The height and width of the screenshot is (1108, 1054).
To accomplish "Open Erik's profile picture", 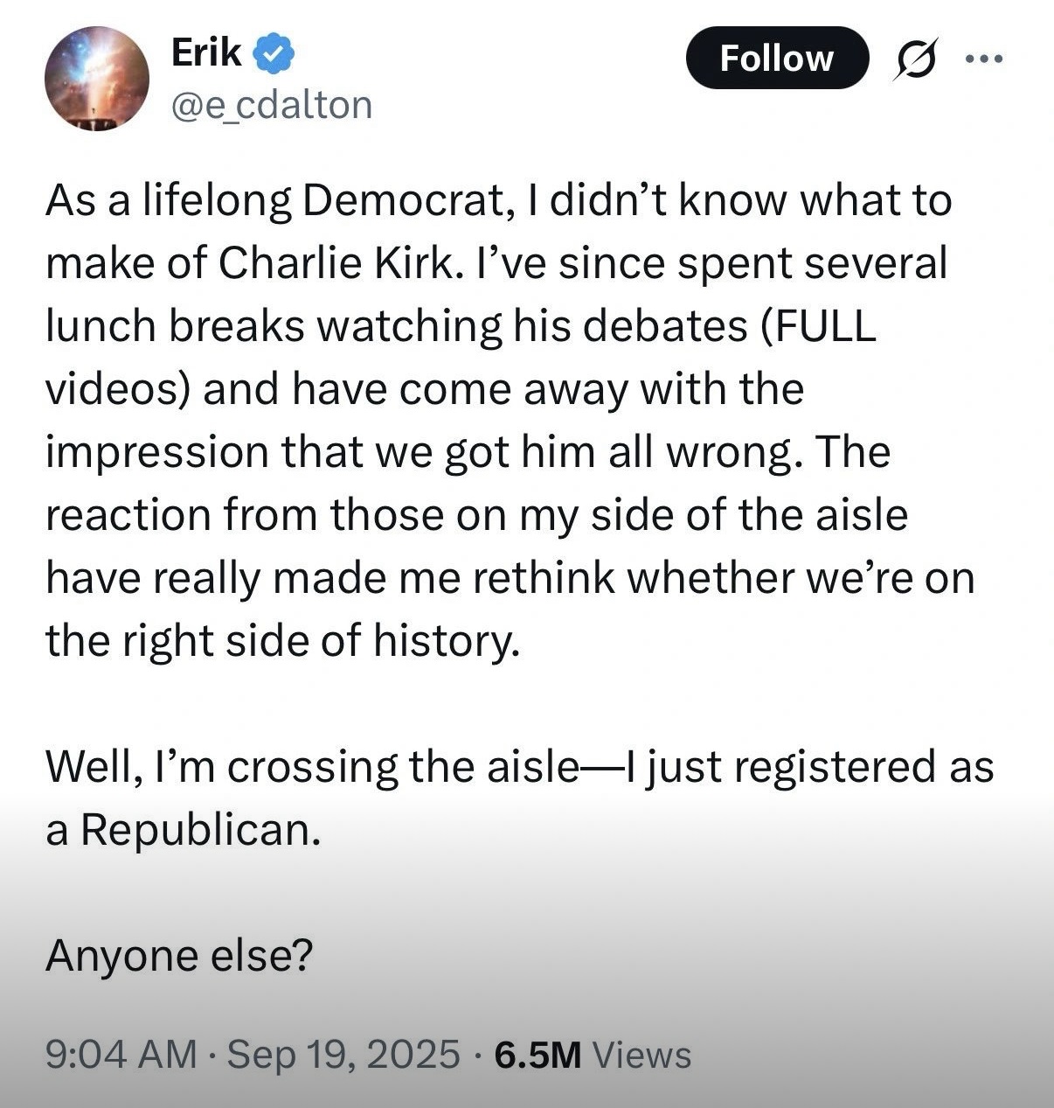I will (97, 79).
